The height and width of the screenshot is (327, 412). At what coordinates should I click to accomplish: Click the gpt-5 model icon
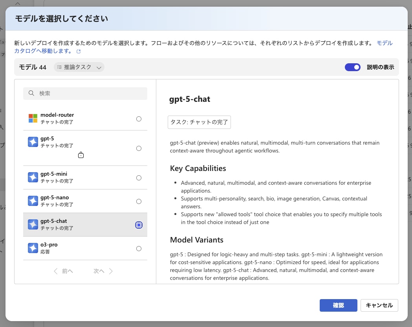click(x=33, y=142)
